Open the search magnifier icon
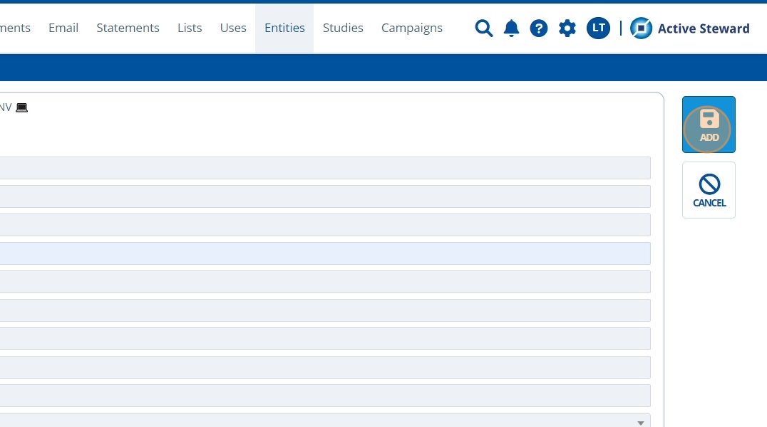Viewport: 767px width, 427px height. (484, 28)
